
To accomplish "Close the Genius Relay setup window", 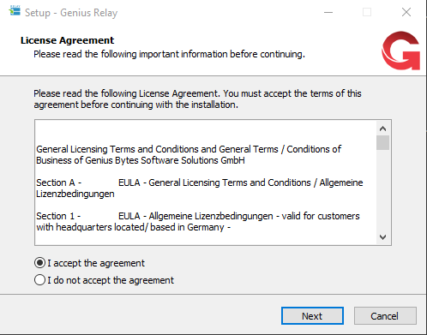I will coord(406,12).
